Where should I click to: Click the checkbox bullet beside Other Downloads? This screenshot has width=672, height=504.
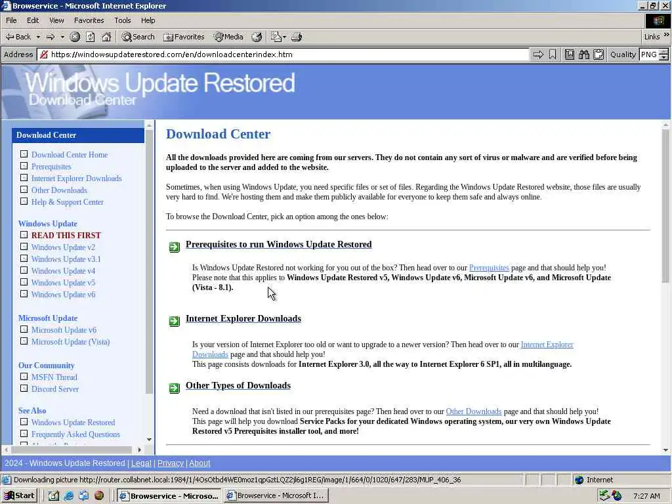coord(24,190)
